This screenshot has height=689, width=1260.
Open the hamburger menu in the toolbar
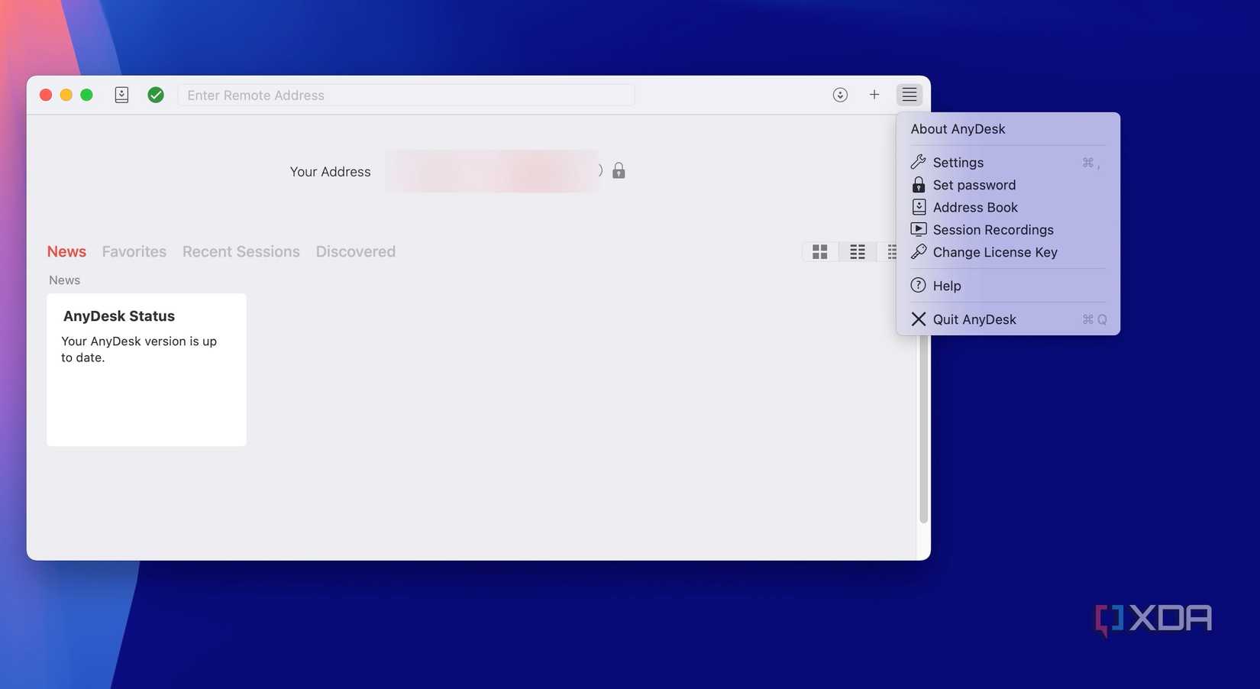coord(909,94)
